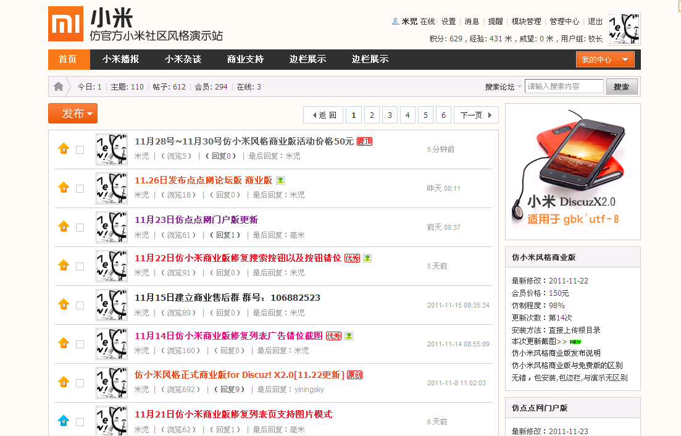
Task: Go to page 6 in the pager
Action: (443, 115)
